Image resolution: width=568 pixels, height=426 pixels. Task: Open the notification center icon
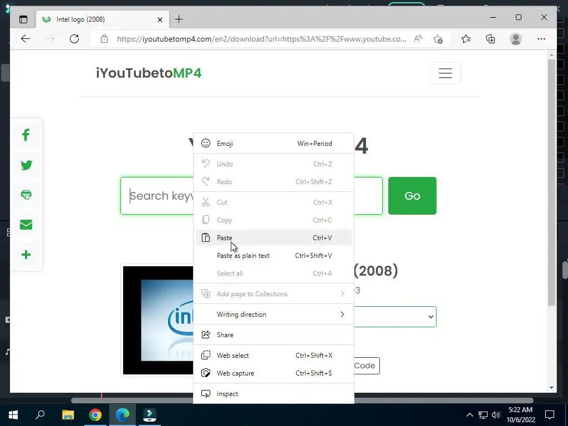click(x=550, y=415)
